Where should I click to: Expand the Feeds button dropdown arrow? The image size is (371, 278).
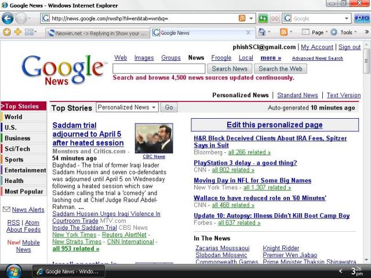click(291, 32)
